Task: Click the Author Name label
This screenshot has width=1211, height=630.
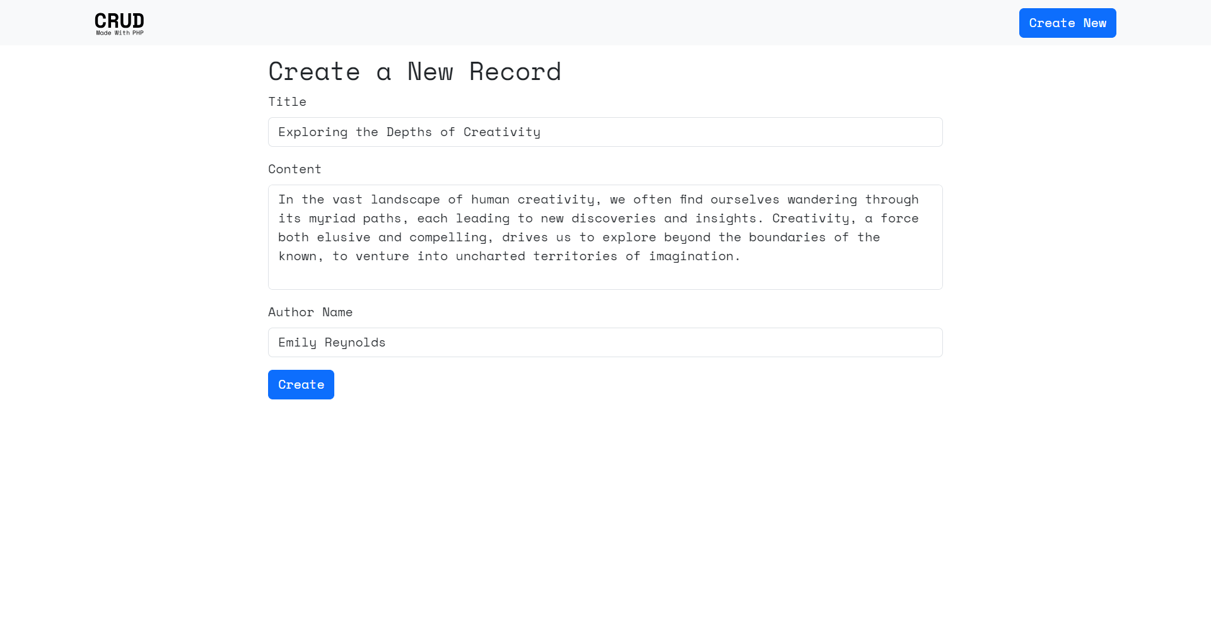Action: click(x=310, y=312)
